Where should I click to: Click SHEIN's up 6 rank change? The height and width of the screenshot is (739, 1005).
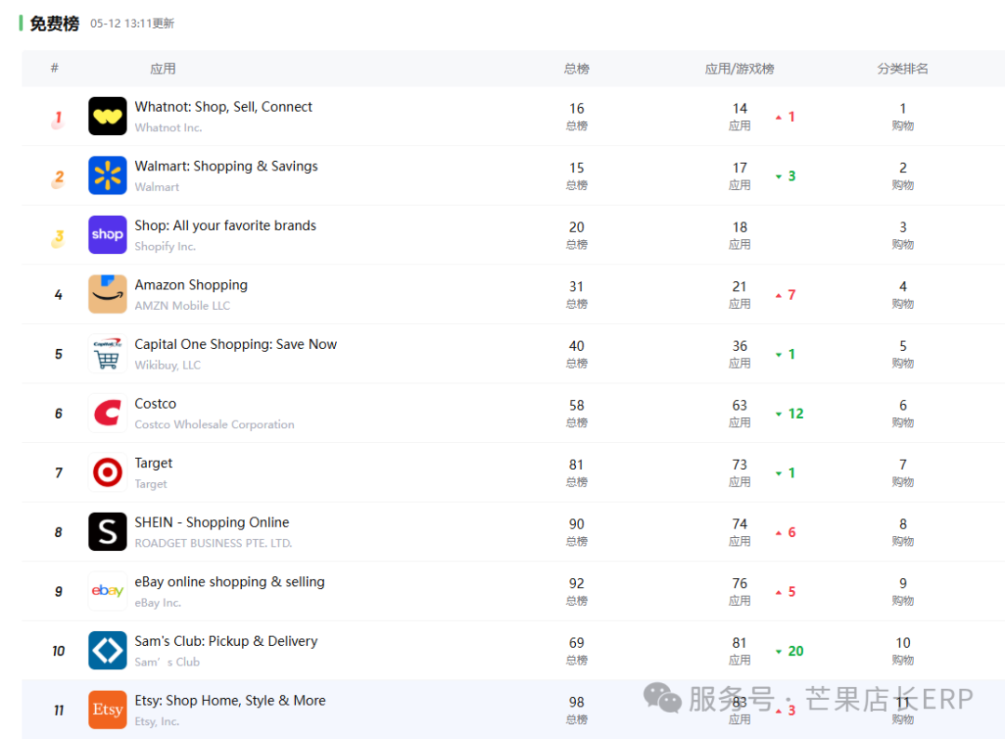click(785, 532)
